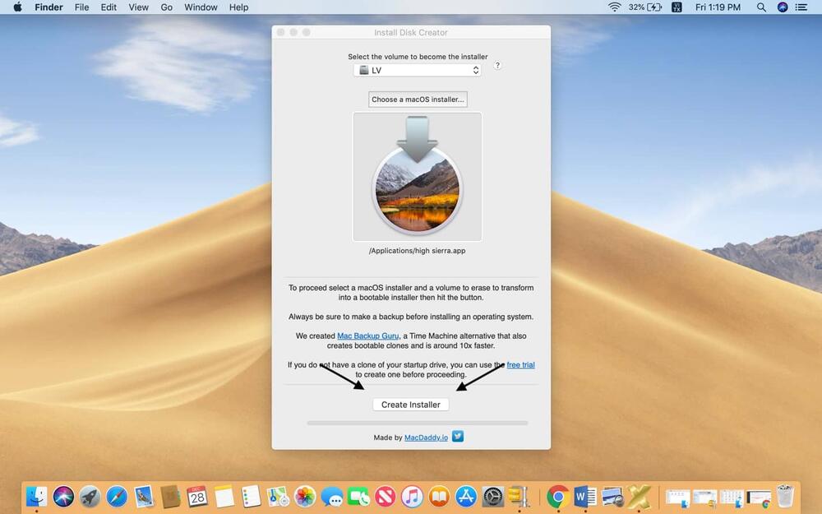
Task: Click the progress bar below Create Installer
Action: 417,423
